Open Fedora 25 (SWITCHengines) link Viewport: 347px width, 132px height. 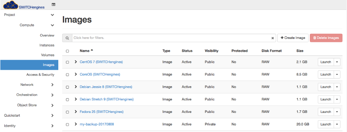[102, 112]
